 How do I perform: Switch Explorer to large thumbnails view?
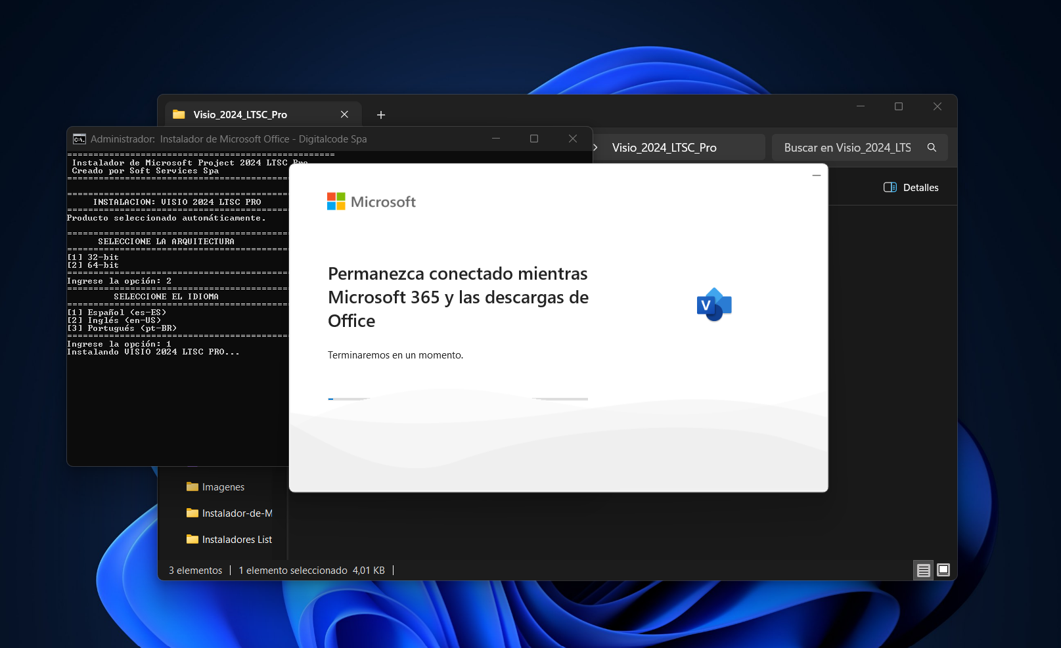pos(943,570)
